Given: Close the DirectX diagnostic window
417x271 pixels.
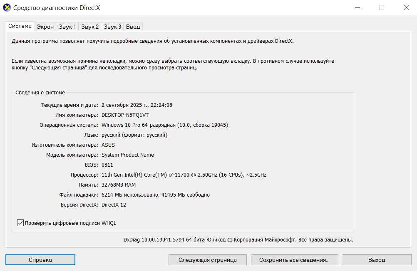Looking at the screenshot, I should point(406,7).
